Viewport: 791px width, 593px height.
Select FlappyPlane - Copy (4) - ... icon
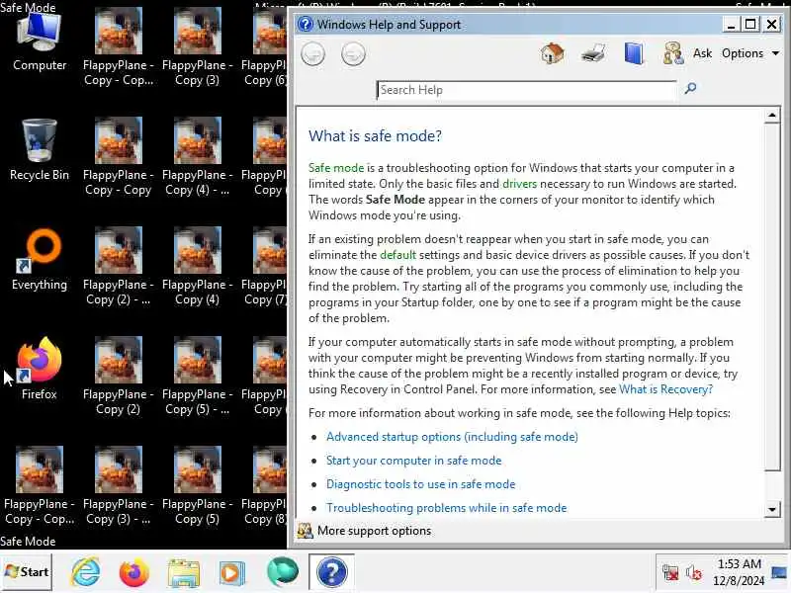197,157
